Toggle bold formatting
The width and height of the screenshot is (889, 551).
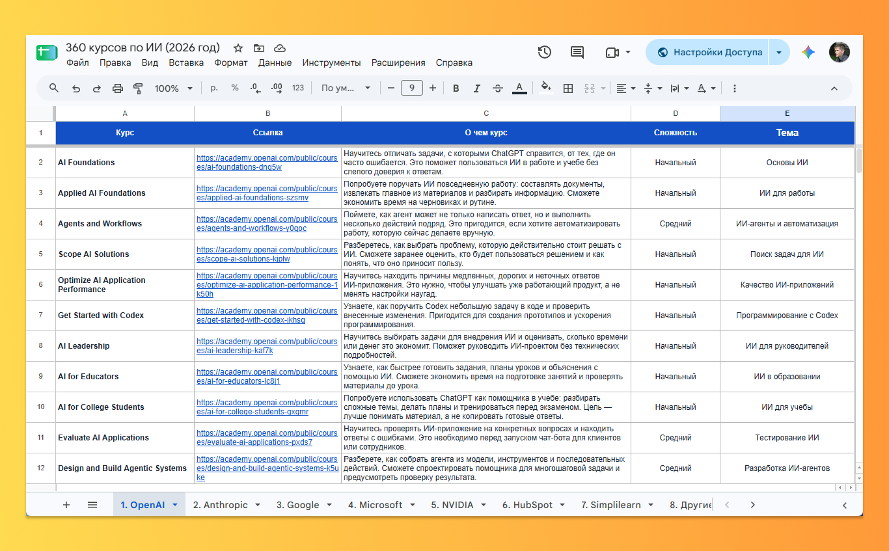point(456,88)
